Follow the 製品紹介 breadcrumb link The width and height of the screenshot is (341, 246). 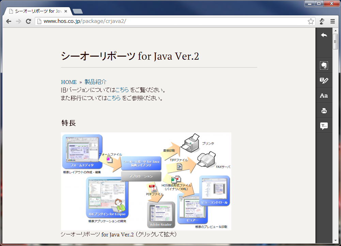coord(95,82)
